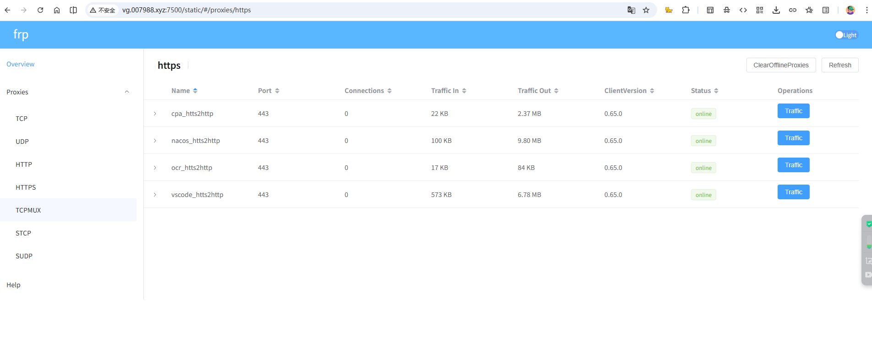Collapse the Proxies sidebar menu
872x361 pixels.
[127, 92]
